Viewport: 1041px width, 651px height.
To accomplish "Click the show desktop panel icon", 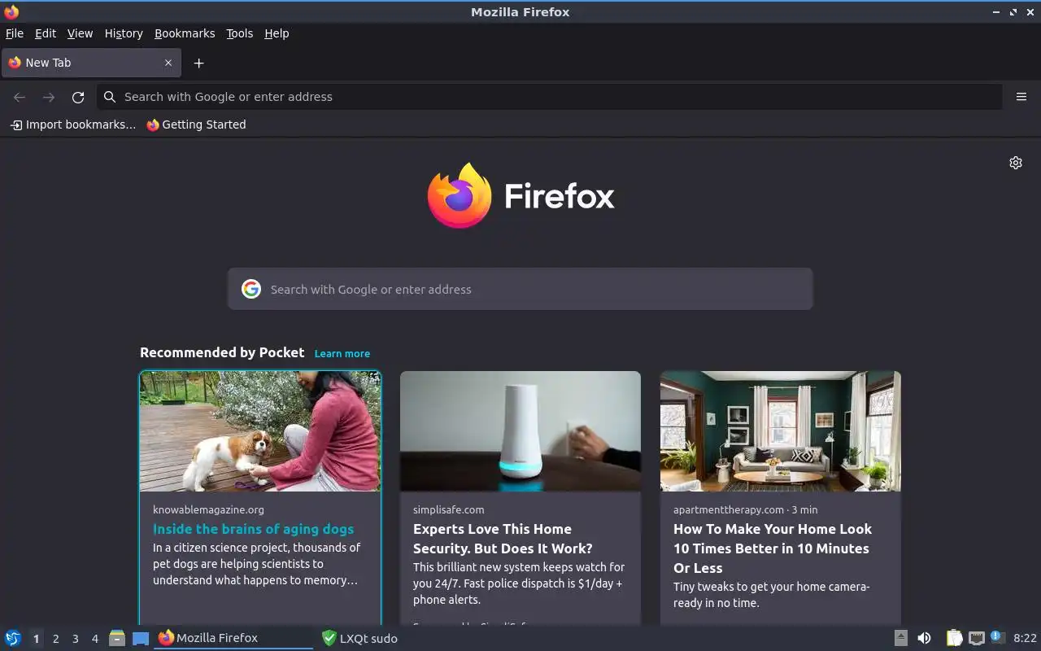I will pyautogui.click(x=141, y=638).
